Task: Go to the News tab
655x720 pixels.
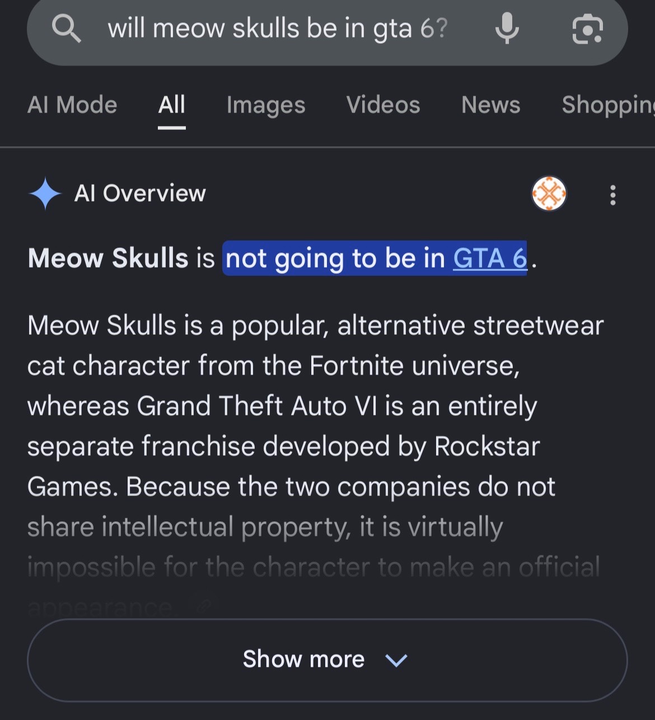Action: point(491,105)
